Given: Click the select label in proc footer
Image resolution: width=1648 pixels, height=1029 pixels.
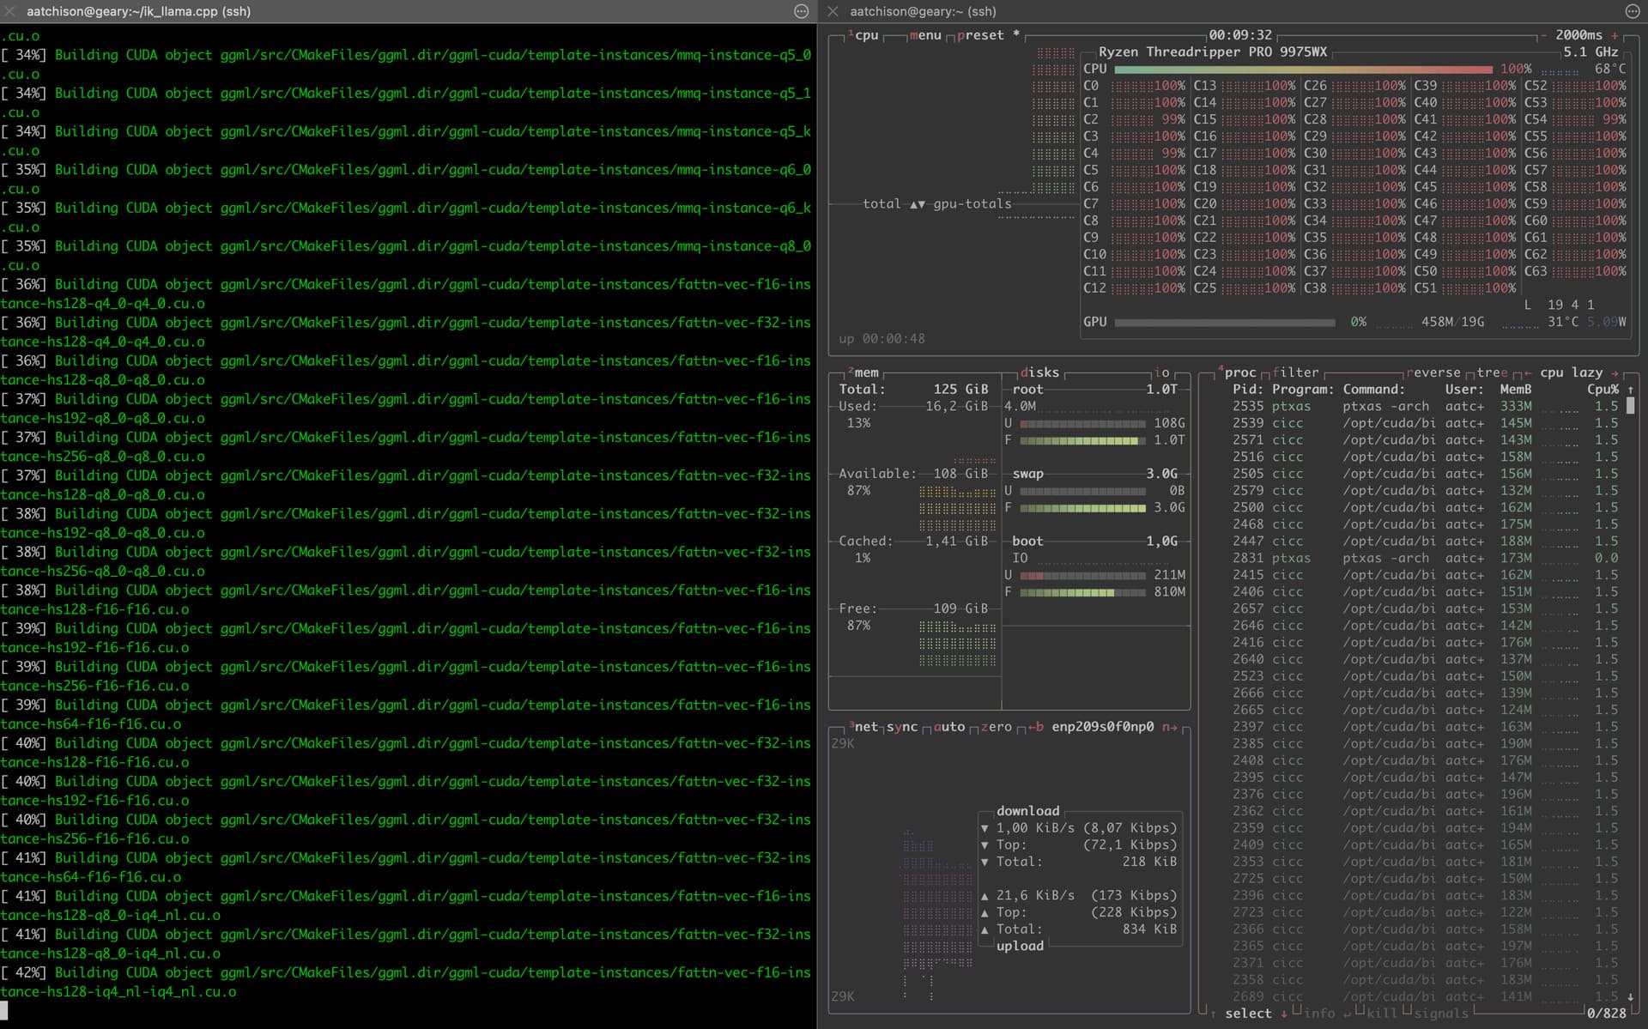Looking at the screenshot, I should pos(1248,1014).
